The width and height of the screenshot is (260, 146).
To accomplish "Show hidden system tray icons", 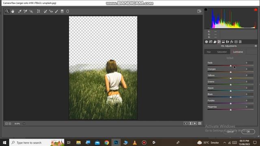I will point(225,142).
